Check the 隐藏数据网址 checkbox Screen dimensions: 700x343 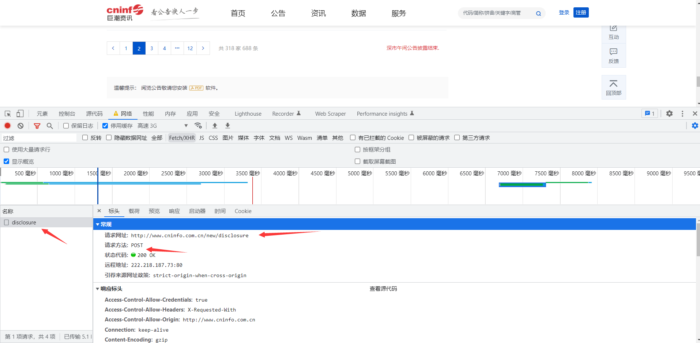click(x=109, y=138)
